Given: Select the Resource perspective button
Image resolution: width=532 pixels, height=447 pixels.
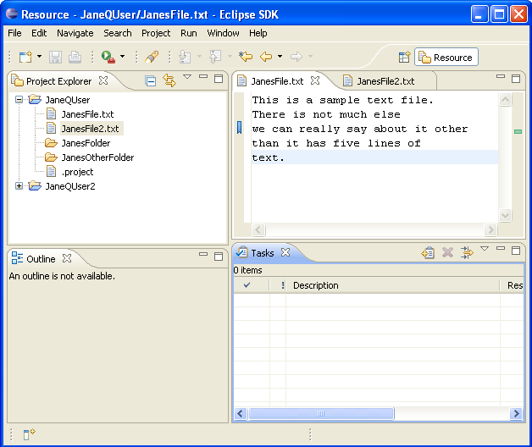Looking at the screenshot, I should [x=446, y=57].
